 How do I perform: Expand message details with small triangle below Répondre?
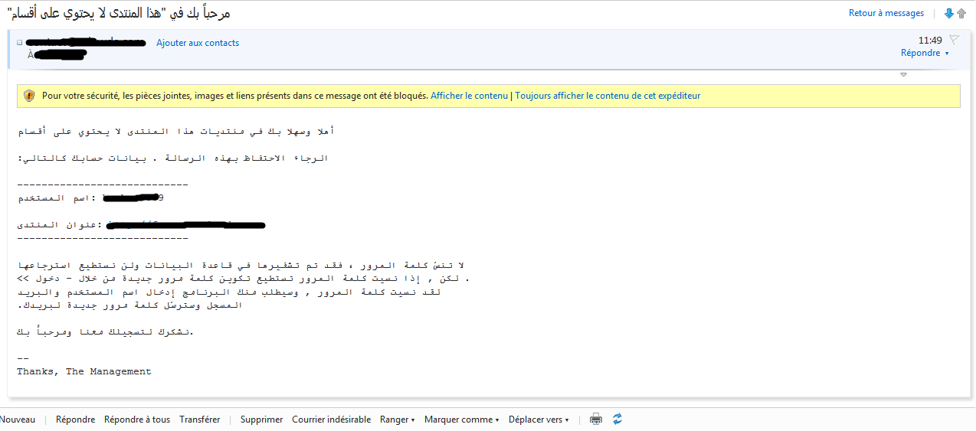point(903,74)
